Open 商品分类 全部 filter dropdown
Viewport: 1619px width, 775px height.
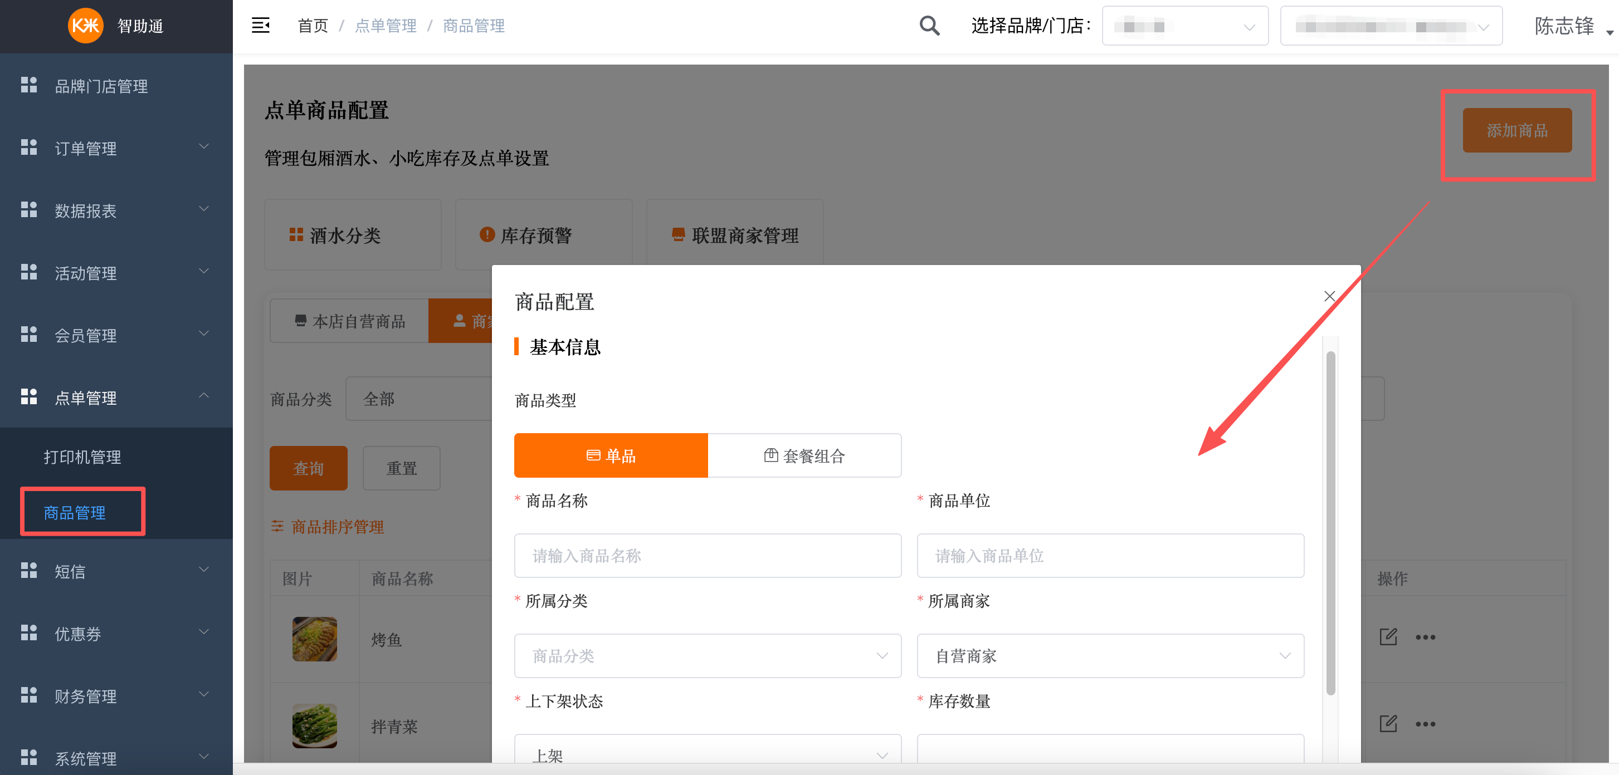point(419,399)
